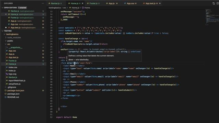Click the submit button input line
This screenshot has width=219, height=123.
coord(100,90)
